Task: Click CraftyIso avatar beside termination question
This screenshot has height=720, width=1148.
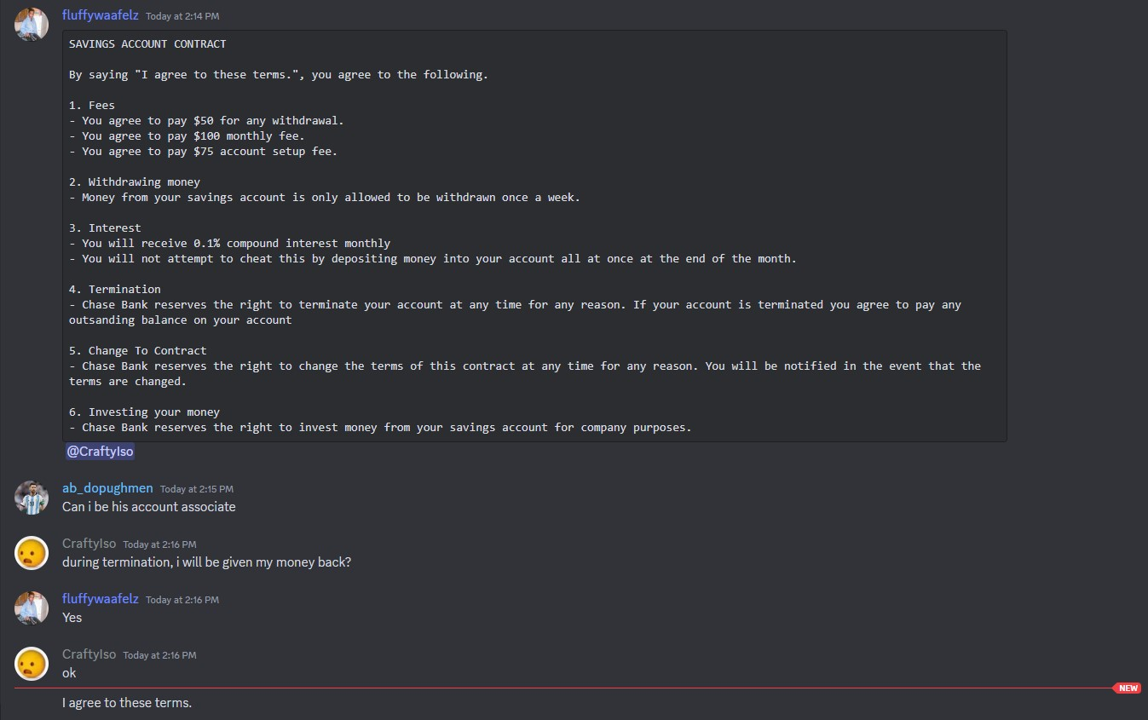Action: point(32,552)
